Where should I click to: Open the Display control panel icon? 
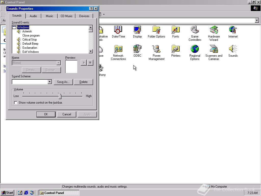pos(137,32)
